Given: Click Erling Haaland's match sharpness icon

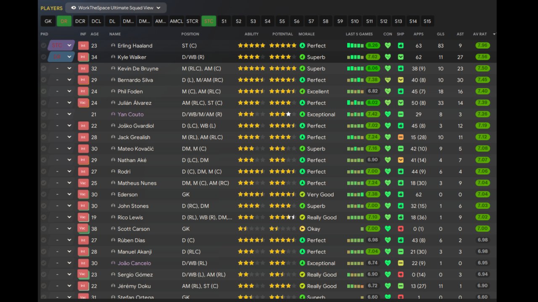Looking at the screenshot, I should point(401,46).
